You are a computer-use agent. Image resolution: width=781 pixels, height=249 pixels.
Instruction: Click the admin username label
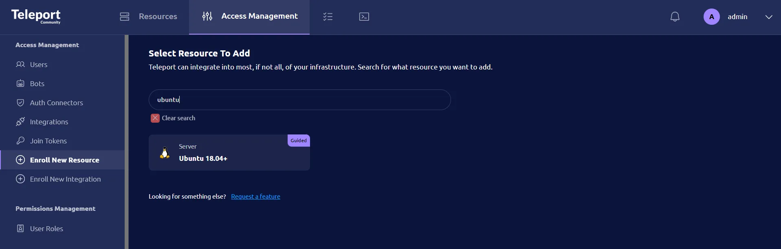(737, 17)
